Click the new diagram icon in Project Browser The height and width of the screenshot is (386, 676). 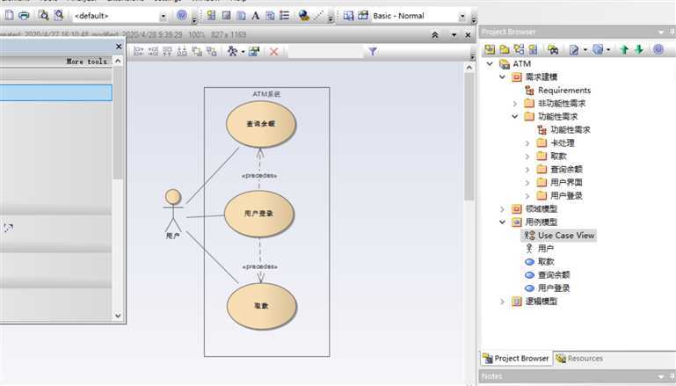pyautogui.click(x=519, y=49)
